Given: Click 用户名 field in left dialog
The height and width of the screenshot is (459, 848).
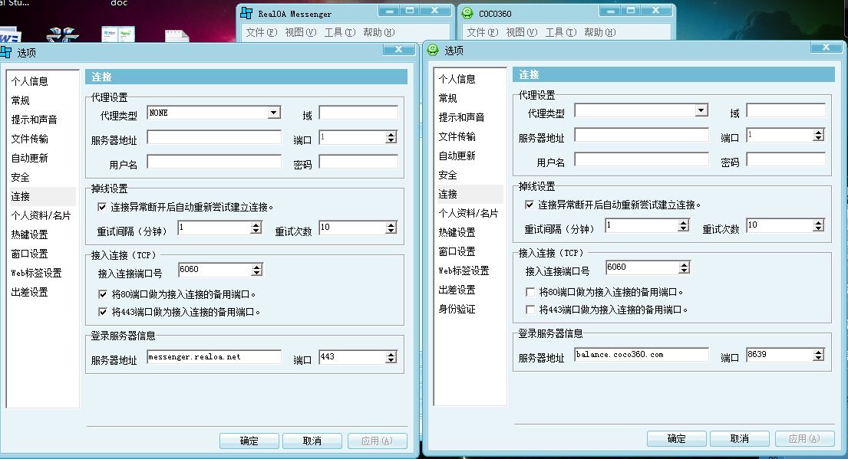Looking at the screenshot, I should 214,162.
